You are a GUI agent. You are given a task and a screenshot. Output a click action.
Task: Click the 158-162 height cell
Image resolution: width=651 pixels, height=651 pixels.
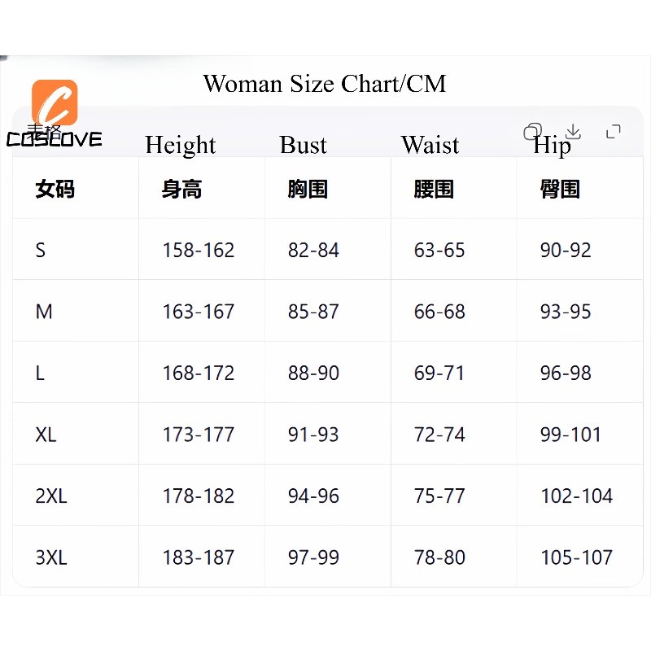199,250
